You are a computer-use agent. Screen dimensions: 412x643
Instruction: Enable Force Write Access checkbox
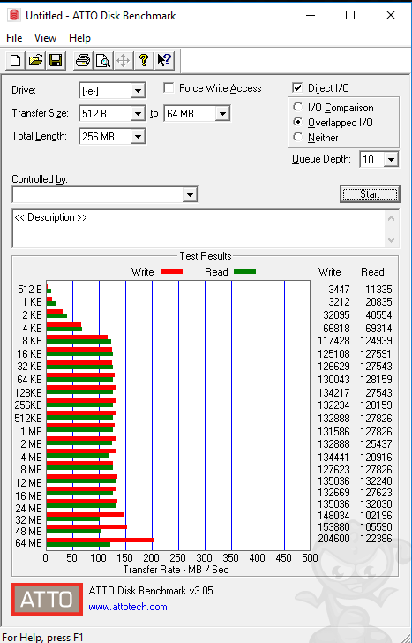click(169, 87)
